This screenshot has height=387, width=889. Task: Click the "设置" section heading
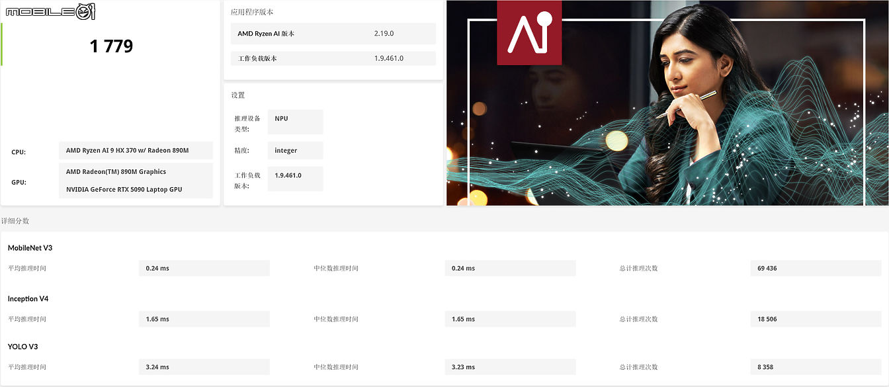238,95
